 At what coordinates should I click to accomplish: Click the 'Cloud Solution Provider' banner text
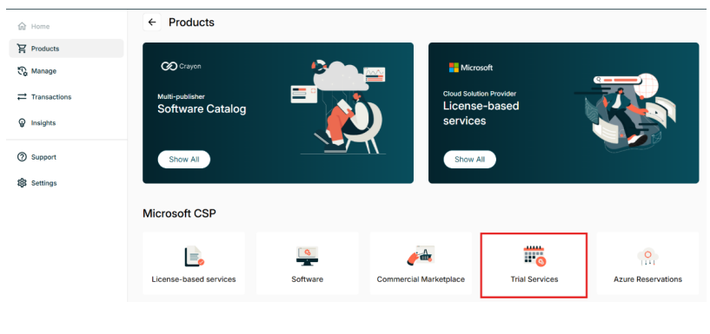[480, 94]
